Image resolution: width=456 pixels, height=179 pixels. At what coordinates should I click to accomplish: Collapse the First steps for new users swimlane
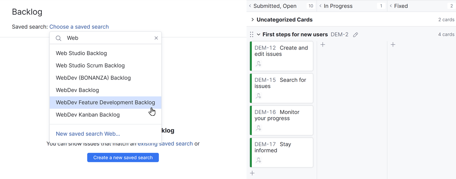click(258, 34)
